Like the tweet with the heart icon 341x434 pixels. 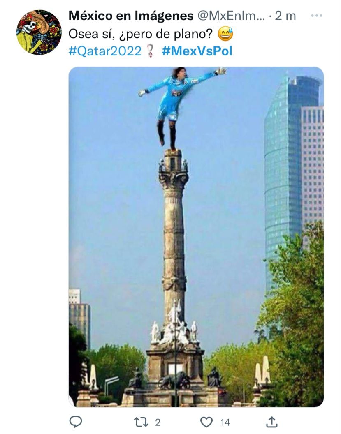(206, 422)
